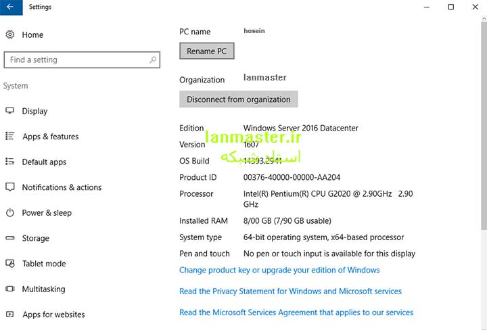Click the System section heading

[x=16, y=86]
